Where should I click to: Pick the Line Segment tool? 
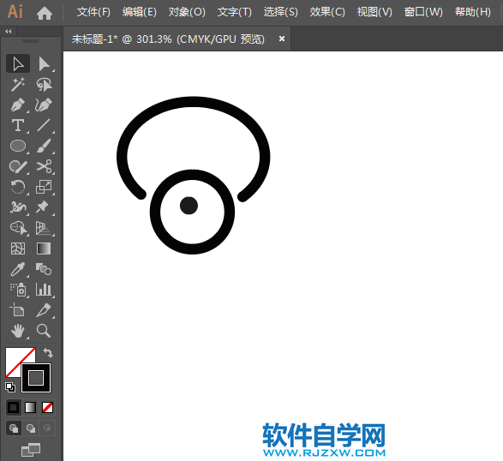(x=44, y=125)
